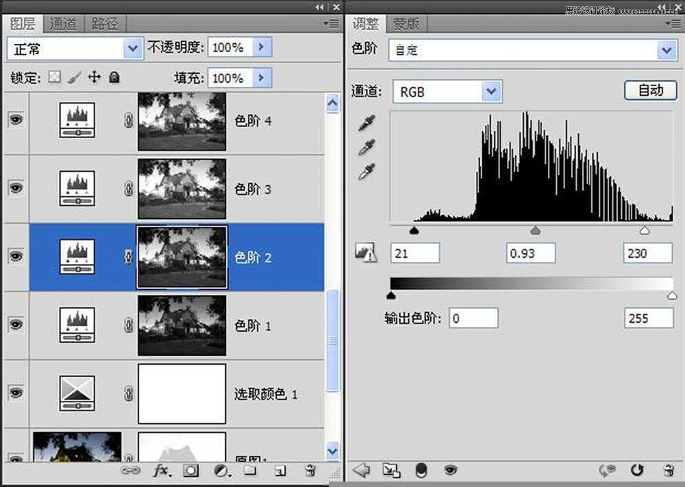Screen dimensions: 685x487
Task: Select the black point eyedropper tool
Action: pyautogui.click(x=366, y=123)
